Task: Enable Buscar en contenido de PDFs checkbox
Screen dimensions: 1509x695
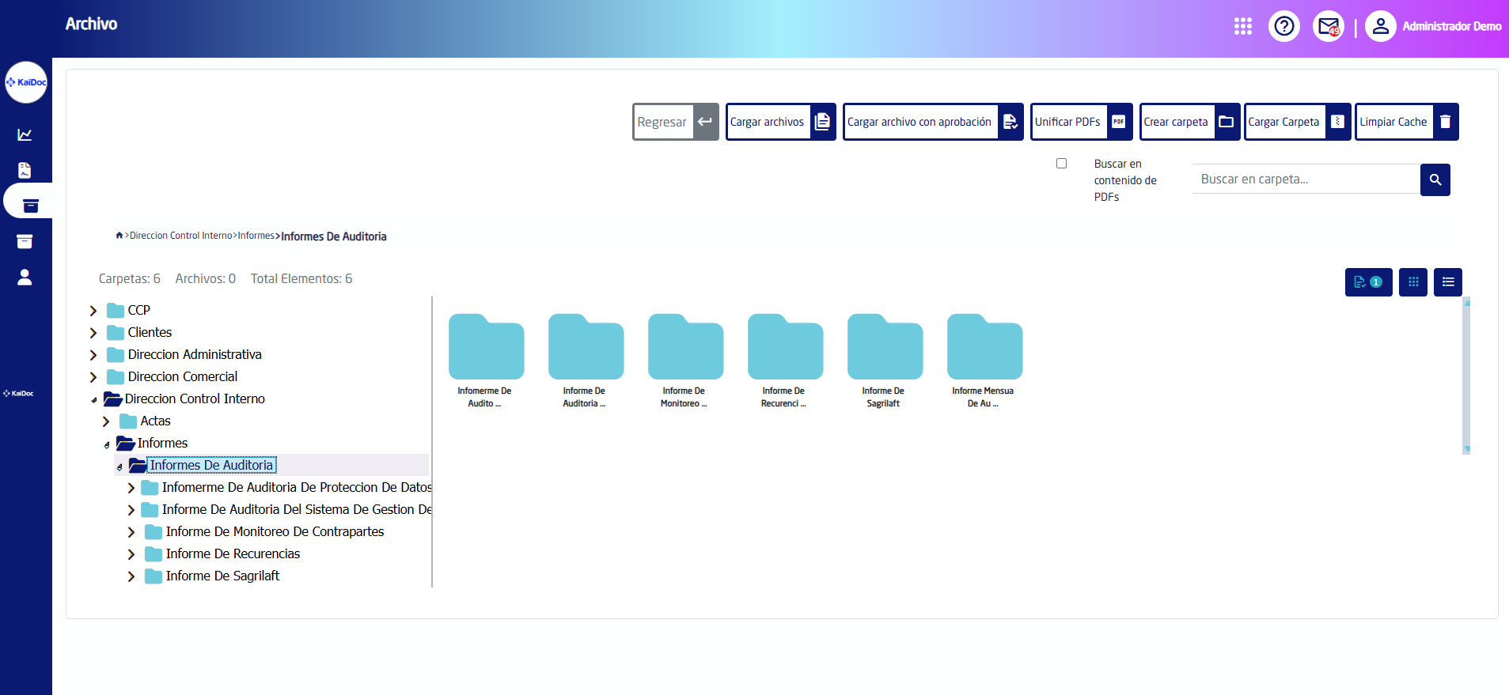Action: coord(1061,164)
